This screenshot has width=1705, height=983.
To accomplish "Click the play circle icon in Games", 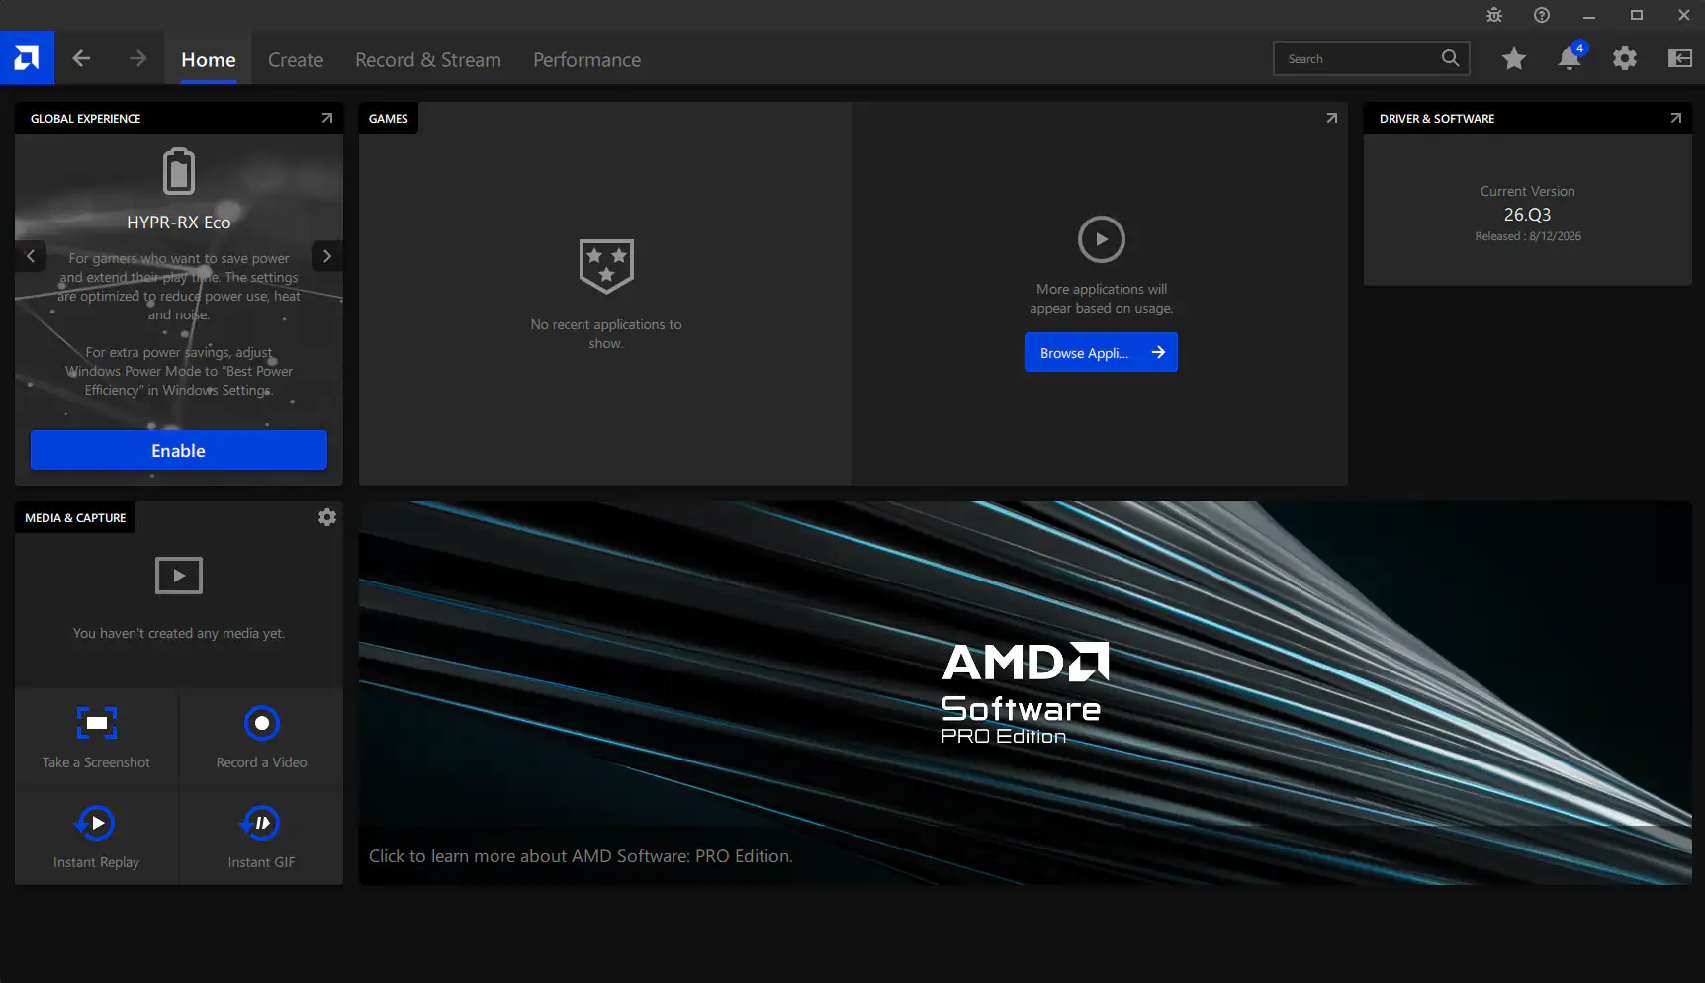I will coord(1102,239).
